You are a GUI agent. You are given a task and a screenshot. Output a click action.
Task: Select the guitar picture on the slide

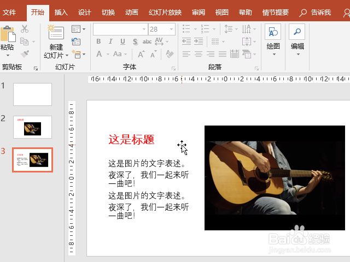click(275, 178)
